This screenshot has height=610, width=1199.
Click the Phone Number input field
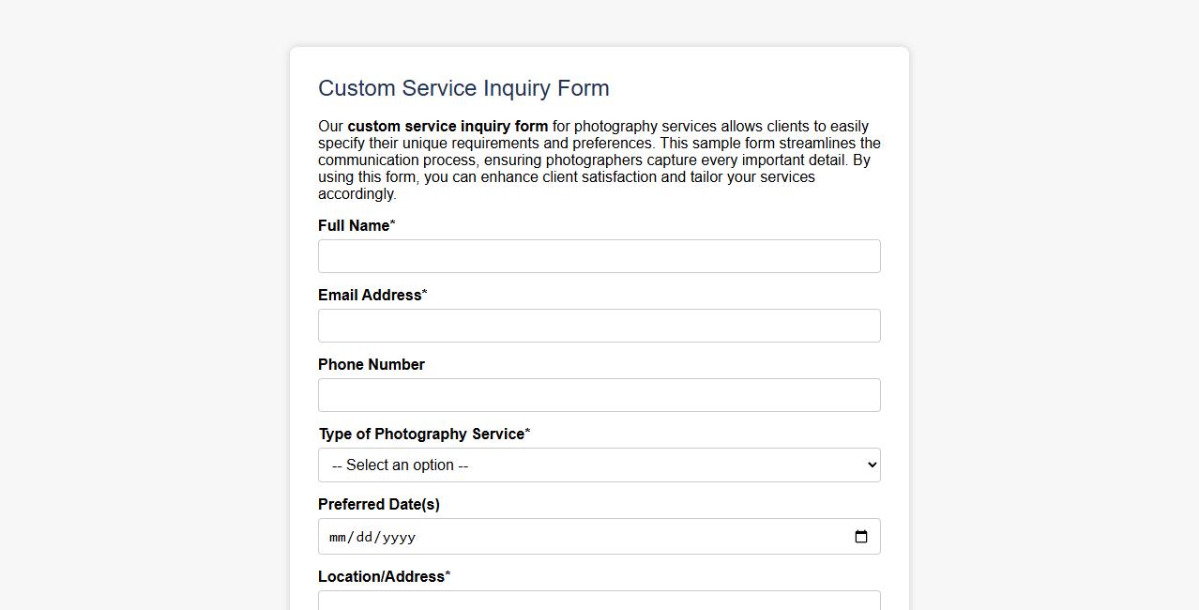tap(599, 395)
